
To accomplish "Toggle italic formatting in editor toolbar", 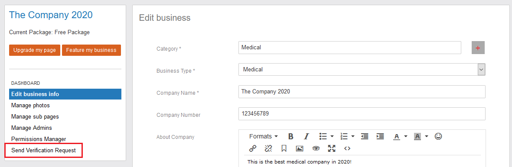I will [x=306, y=136].
